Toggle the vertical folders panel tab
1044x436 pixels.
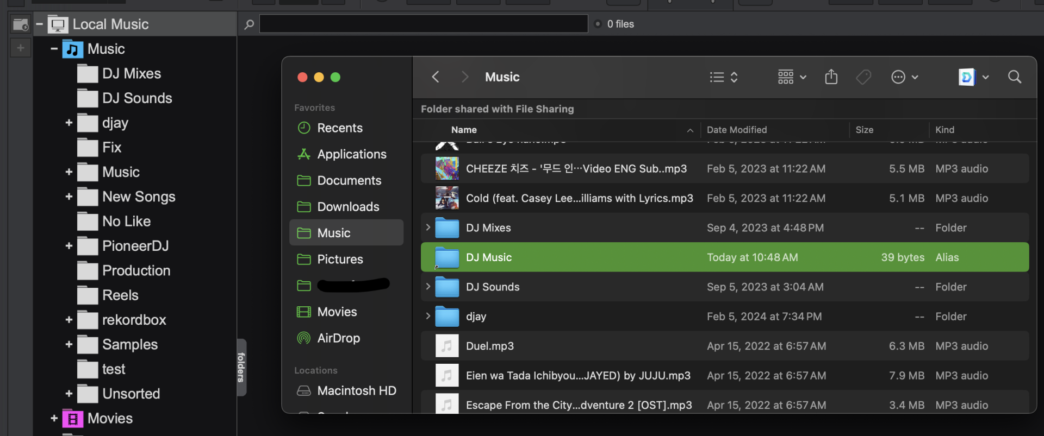click(x=241, y=367)
